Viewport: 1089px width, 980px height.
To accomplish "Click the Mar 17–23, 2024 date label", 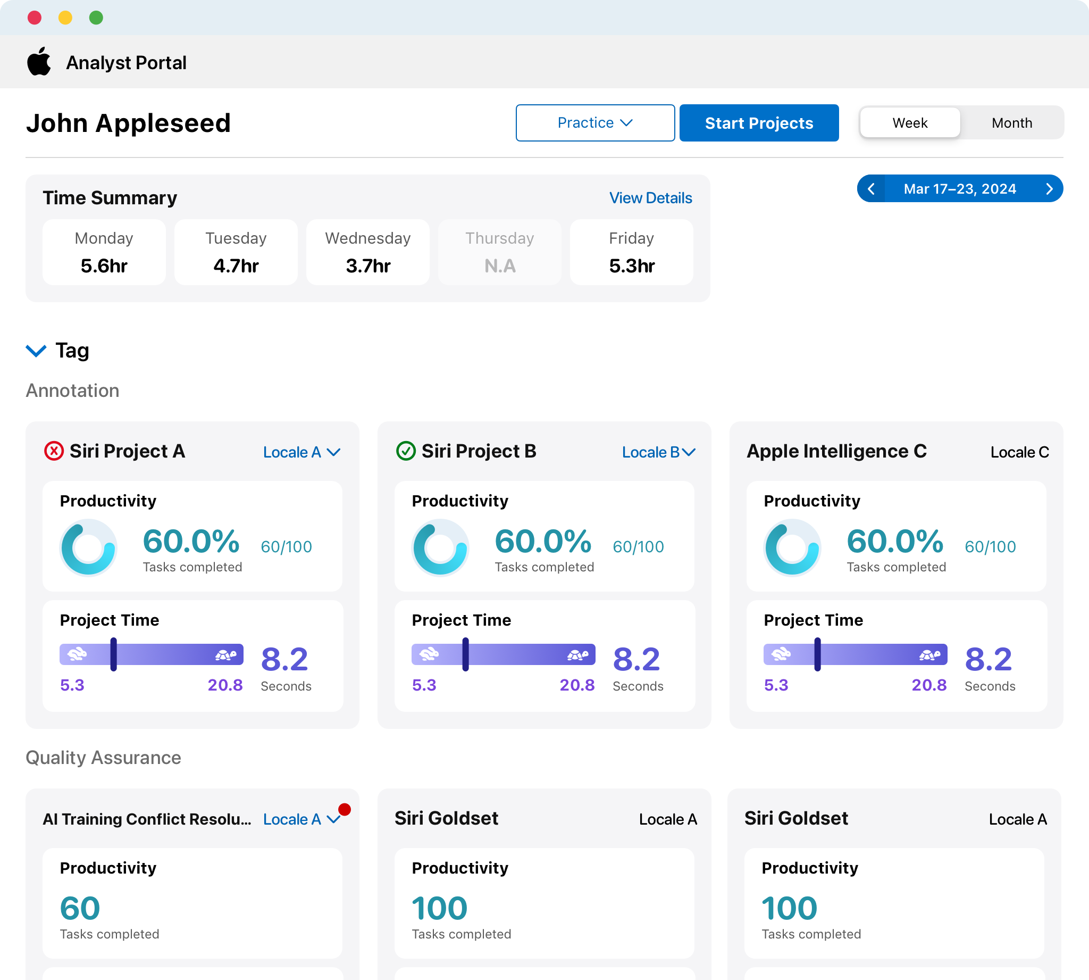I will tap(960, 189).
